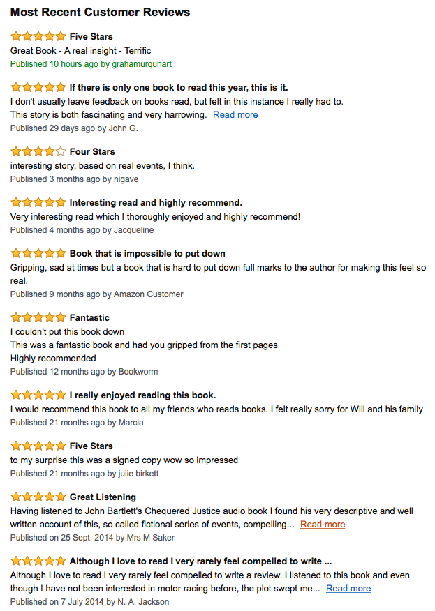Click 'Published 10 hours ago by grahamurquhart' line
This screenshot has height=611, width=435.
[91, 64]
